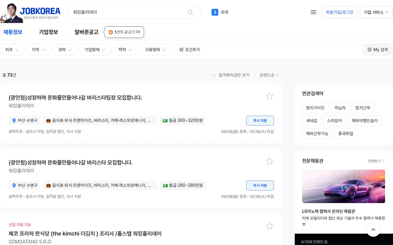Select related keyword 해외여행인솔자
Viewport: 393px width, 245px height.
[x=365, y=121]
